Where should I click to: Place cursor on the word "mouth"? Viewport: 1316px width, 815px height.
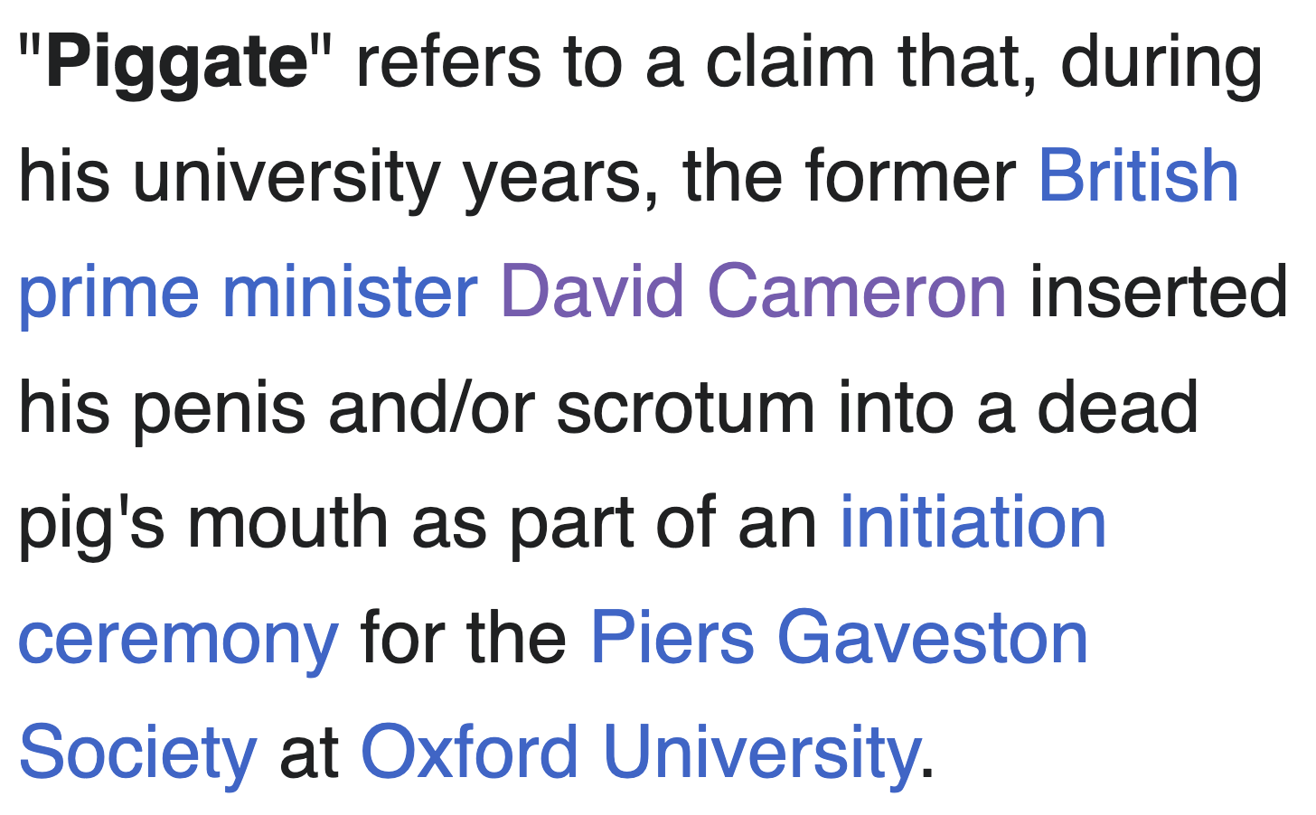click(x=288, y=523)
